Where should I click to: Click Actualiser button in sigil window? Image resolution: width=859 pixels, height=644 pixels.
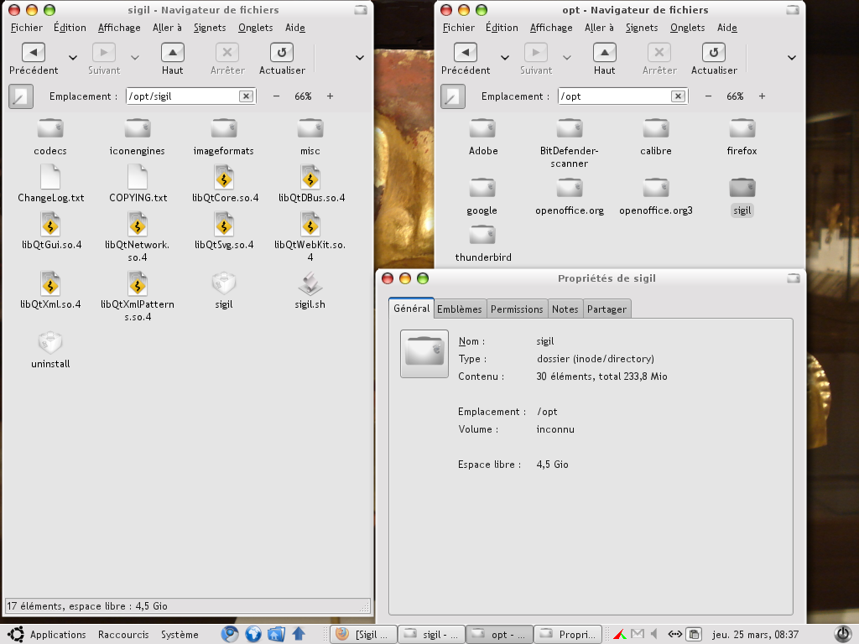pyautogui.click(x=282, y=59)
